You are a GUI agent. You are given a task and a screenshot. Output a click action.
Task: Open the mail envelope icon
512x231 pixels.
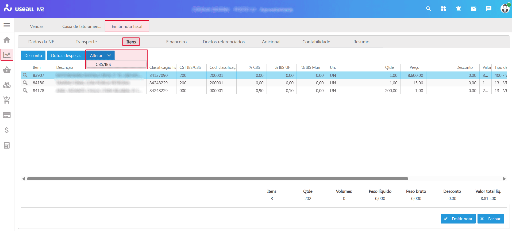point(473,9)
